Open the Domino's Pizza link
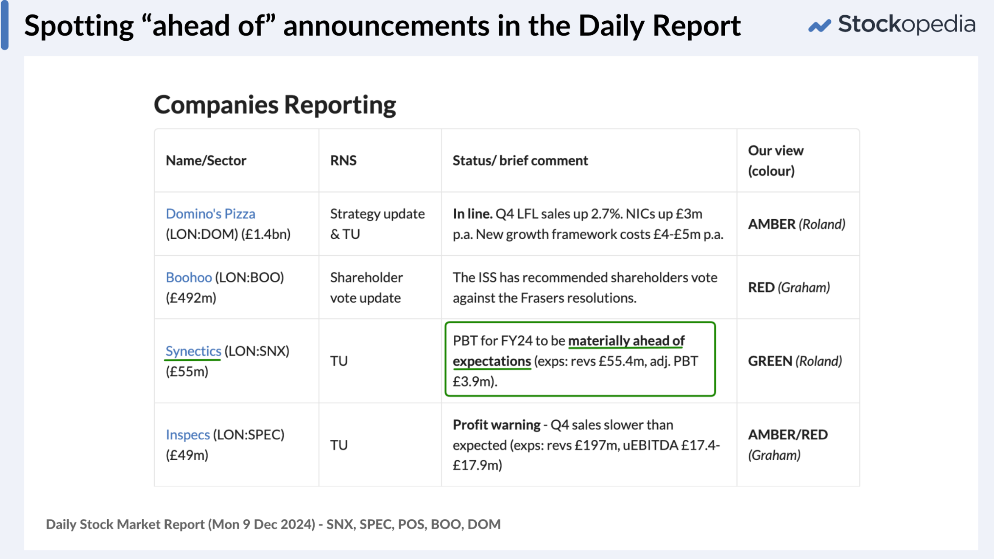Screen dimensions: 994x559 point(210,213)
